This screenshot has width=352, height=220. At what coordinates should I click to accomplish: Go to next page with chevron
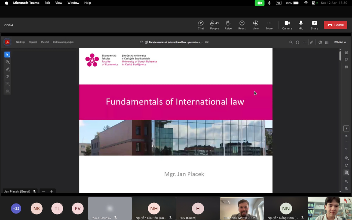[x=346, y=149]
